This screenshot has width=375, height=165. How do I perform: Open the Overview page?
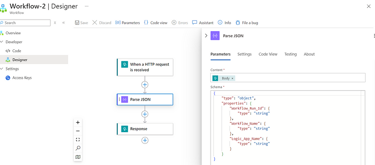pos(13,33)
